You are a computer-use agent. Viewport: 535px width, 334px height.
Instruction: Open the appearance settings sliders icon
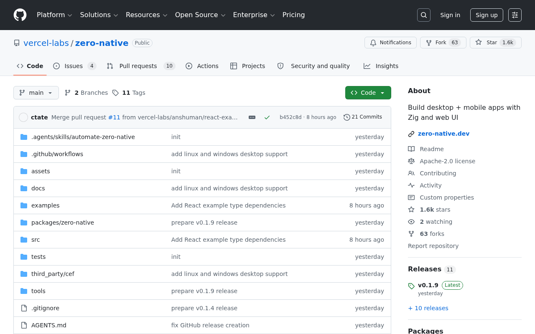[515, 15]
